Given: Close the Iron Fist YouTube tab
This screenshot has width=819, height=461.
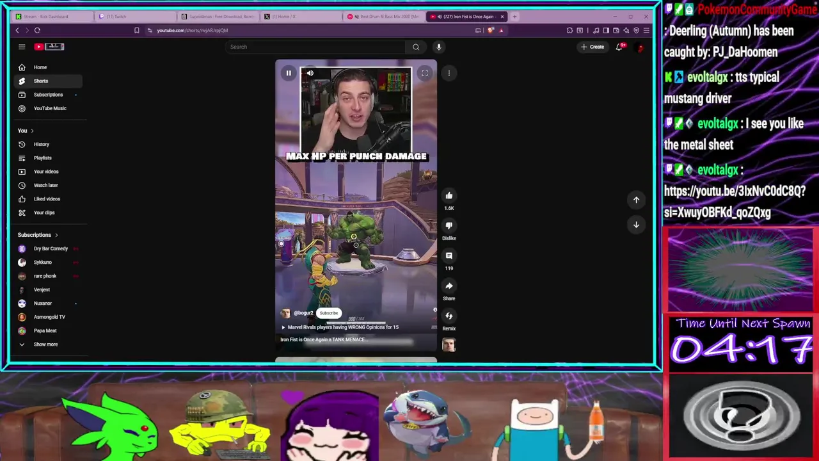Looking at the screenshot, I should pyautogui.click(x=502, y=17).
